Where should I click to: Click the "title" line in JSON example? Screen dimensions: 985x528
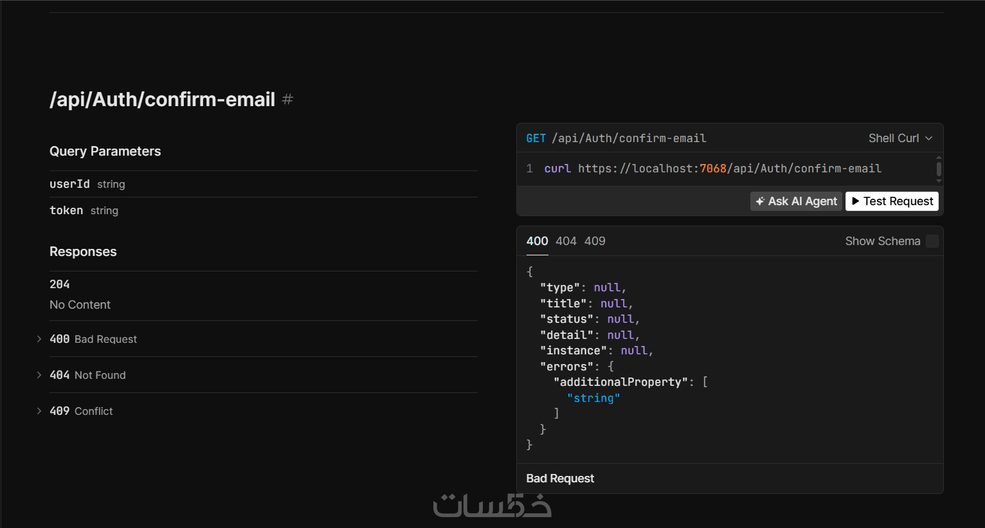coord(586,304)
